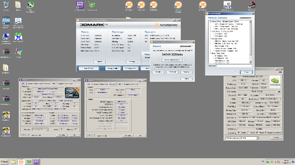Open the HWBOT desktop shortcut
This screenshot has width=295, height=165.
pos(227,6)
